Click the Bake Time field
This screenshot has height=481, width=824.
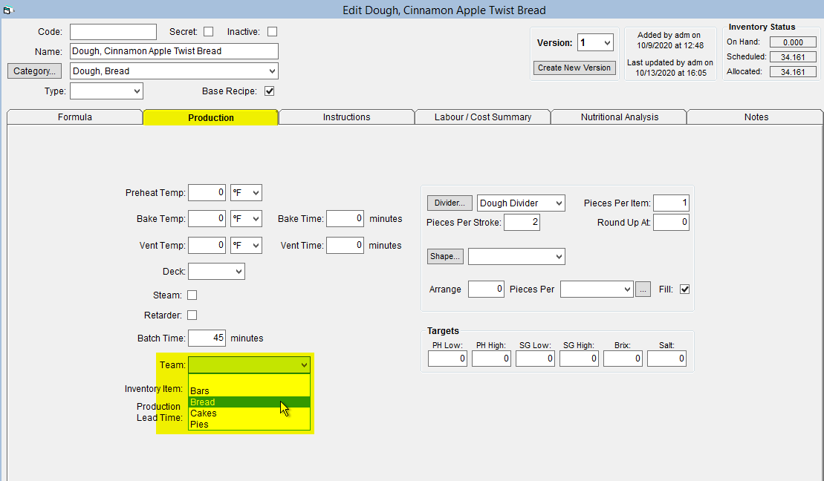click(x=346, y=218)
